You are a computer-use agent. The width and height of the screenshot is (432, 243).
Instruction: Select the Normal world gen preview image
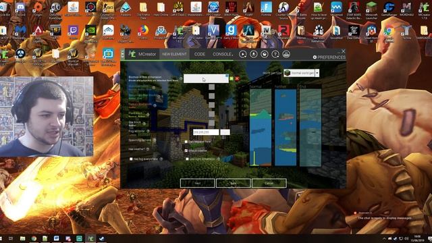coord(261,128)
